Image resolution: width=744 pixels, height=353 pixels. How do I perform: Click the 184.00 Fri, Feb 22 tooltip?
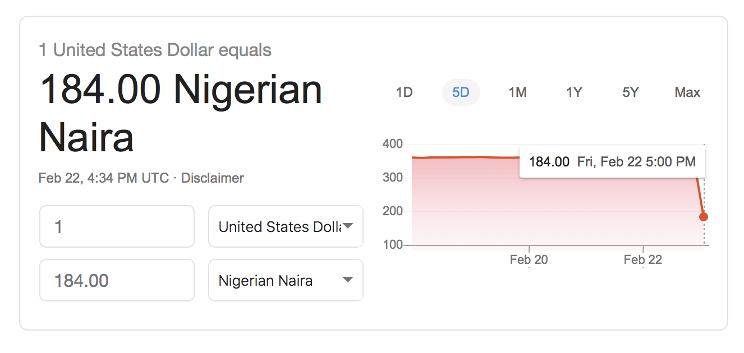tap(612, 162)
